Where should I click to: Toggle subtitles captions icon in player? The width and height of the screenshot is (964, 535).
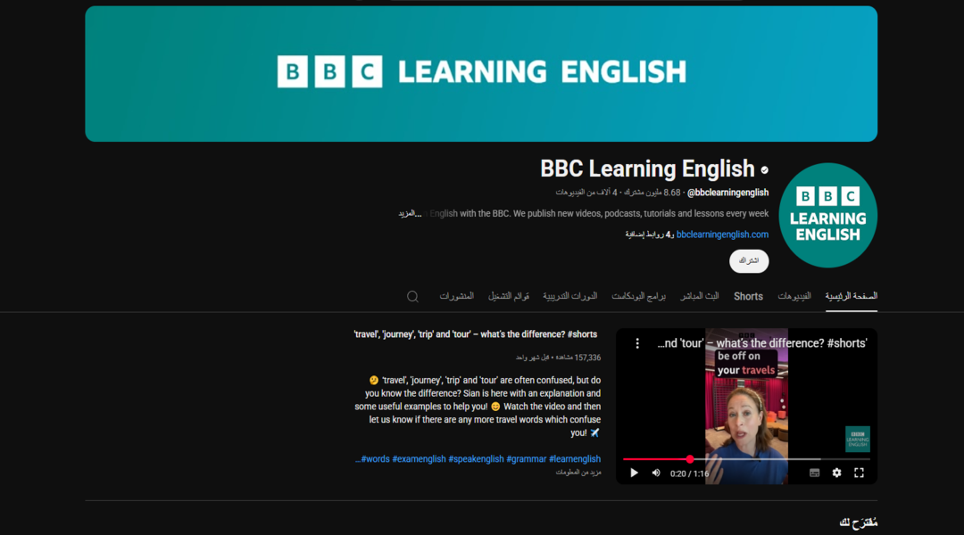(x=815, y=473)
